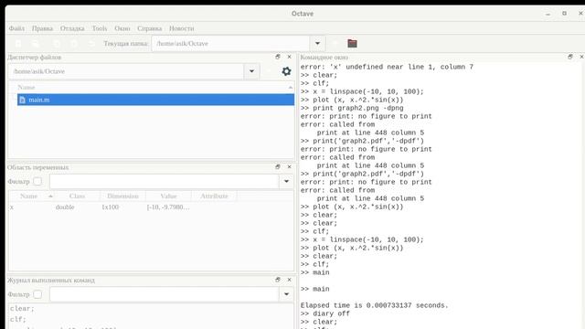The image size is (585, 329).
Task: Sort variables by Attribute column
Action: (214, 196)
